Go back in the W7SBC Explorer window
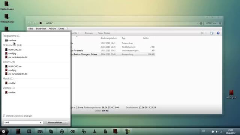Viewport: 240px width, 135px height. pyautogui.click(x=30, y=23)
